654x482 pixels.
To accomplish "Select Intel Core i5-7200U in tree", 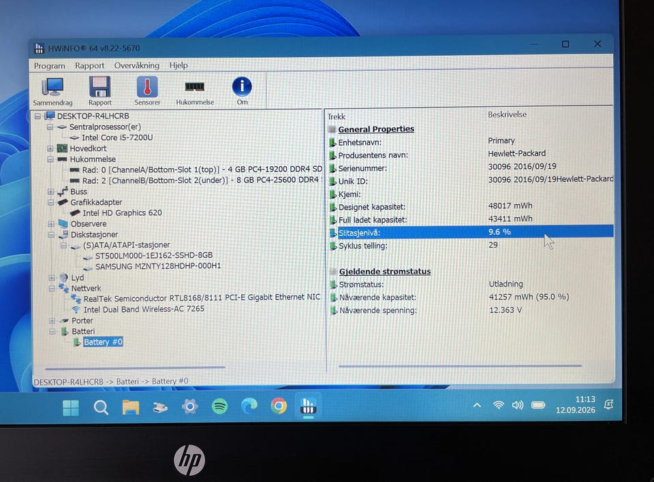I will click(x=116, y=138).
